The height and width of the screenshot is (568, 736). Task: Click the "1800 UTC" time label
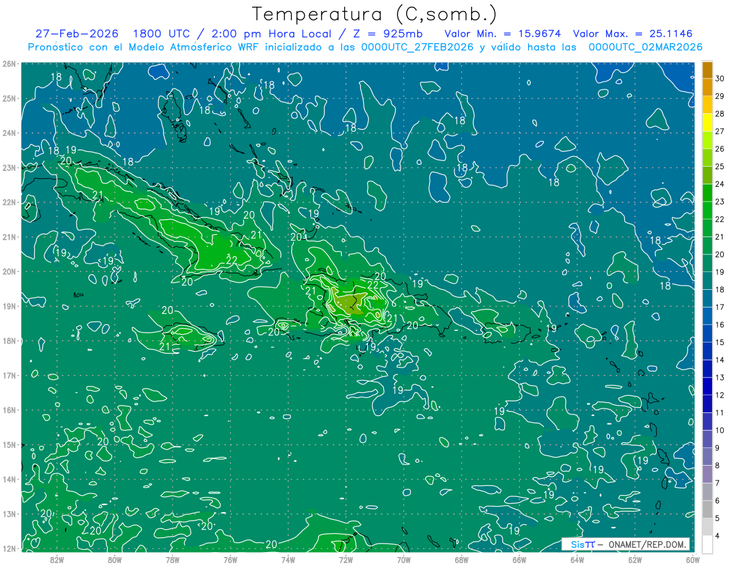[x=162, y=34]
